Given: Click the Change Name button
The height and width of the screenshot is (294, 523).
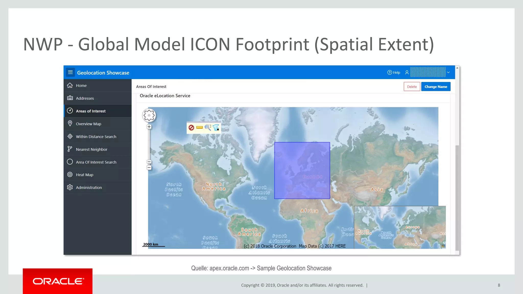Looking at the screenshot, I should pos(436,87).
